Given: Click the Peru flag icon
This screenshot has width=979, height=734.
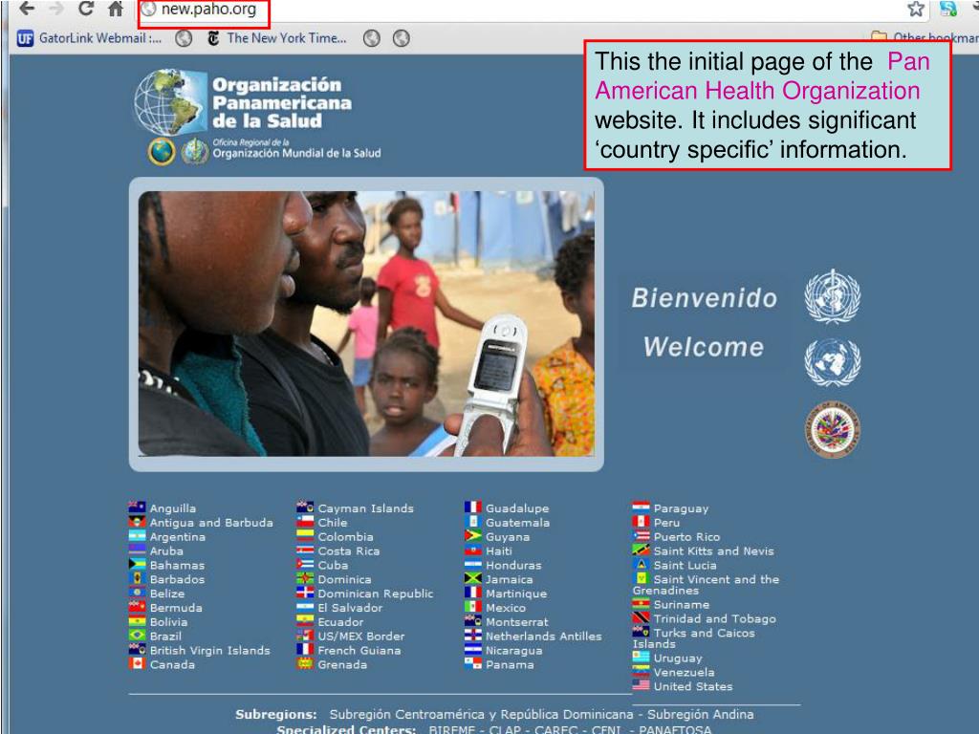Looking at the screenshot, I should pyautogui.click(x=641, y=521).
